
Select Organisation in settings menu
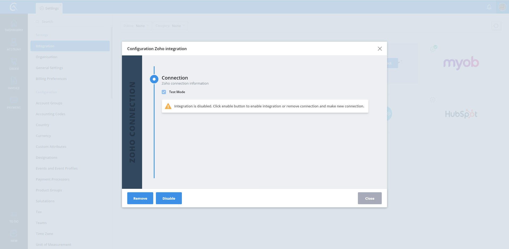(x=46, y=57)
